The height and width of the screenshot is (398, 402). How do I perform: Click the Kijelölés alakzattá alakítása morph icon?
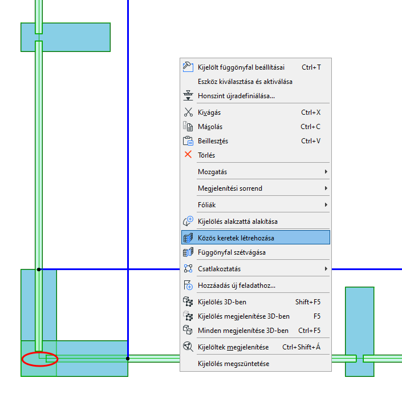[x=188, y=221]
